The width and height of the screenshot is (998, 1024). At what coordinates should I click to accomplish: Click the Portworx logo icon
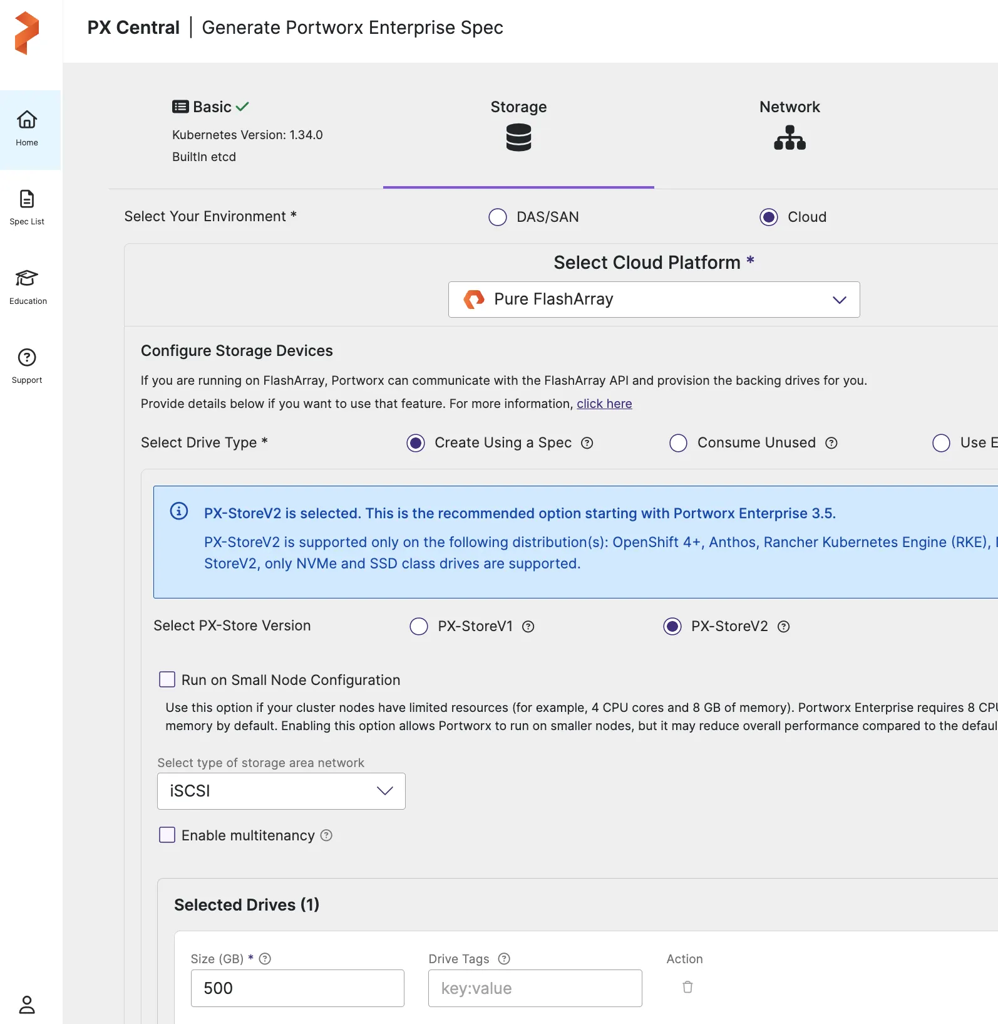click(x=27, y=33)
